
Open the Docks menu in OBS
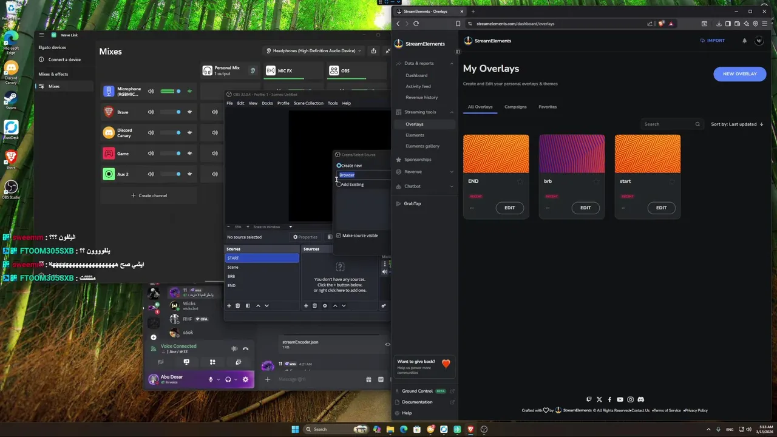[x=267, y=103]
